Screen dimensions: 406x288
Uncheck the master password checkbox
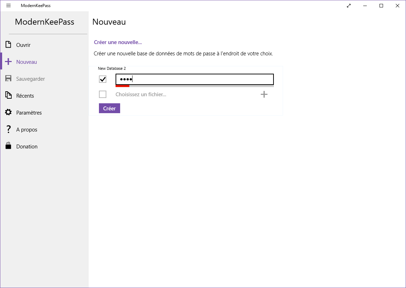(x=103, y=79)
